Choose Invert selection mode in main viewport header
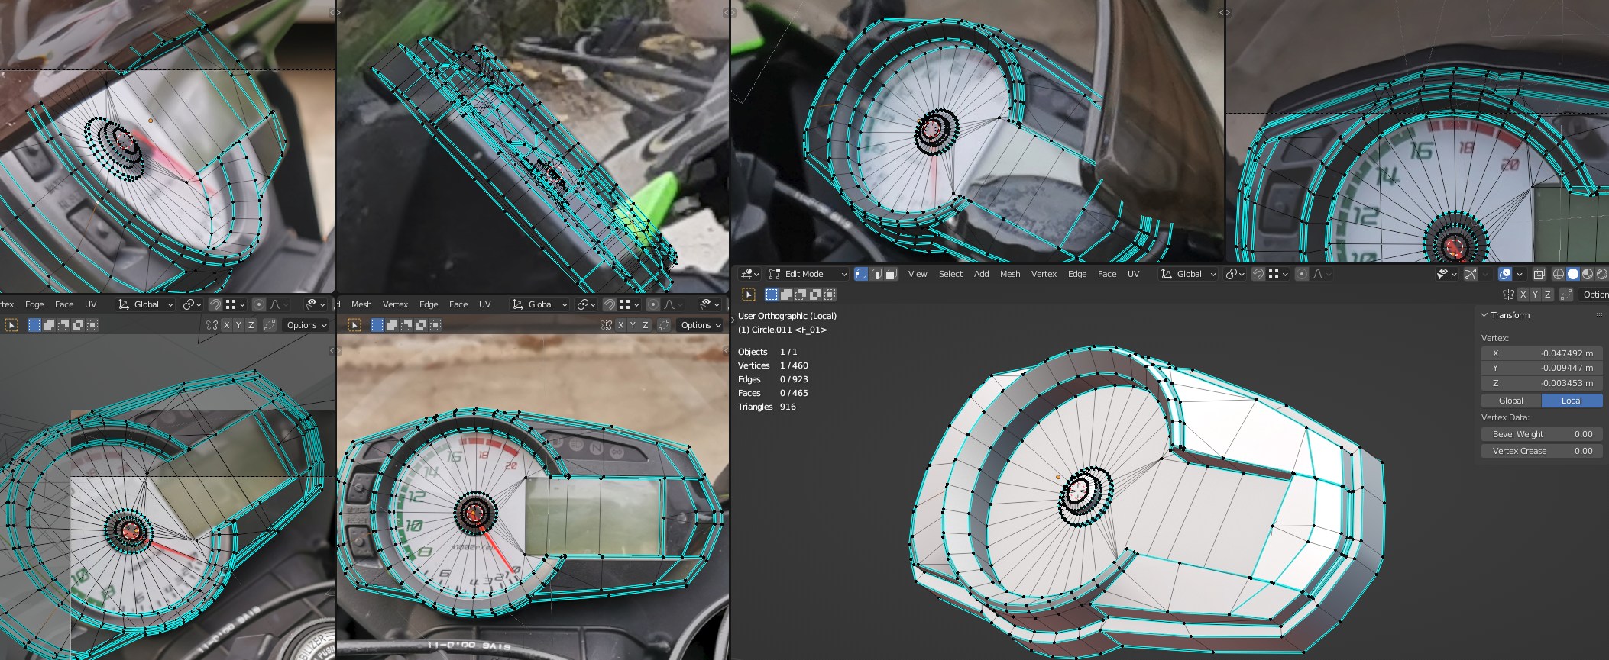 [x=815, y=295]
